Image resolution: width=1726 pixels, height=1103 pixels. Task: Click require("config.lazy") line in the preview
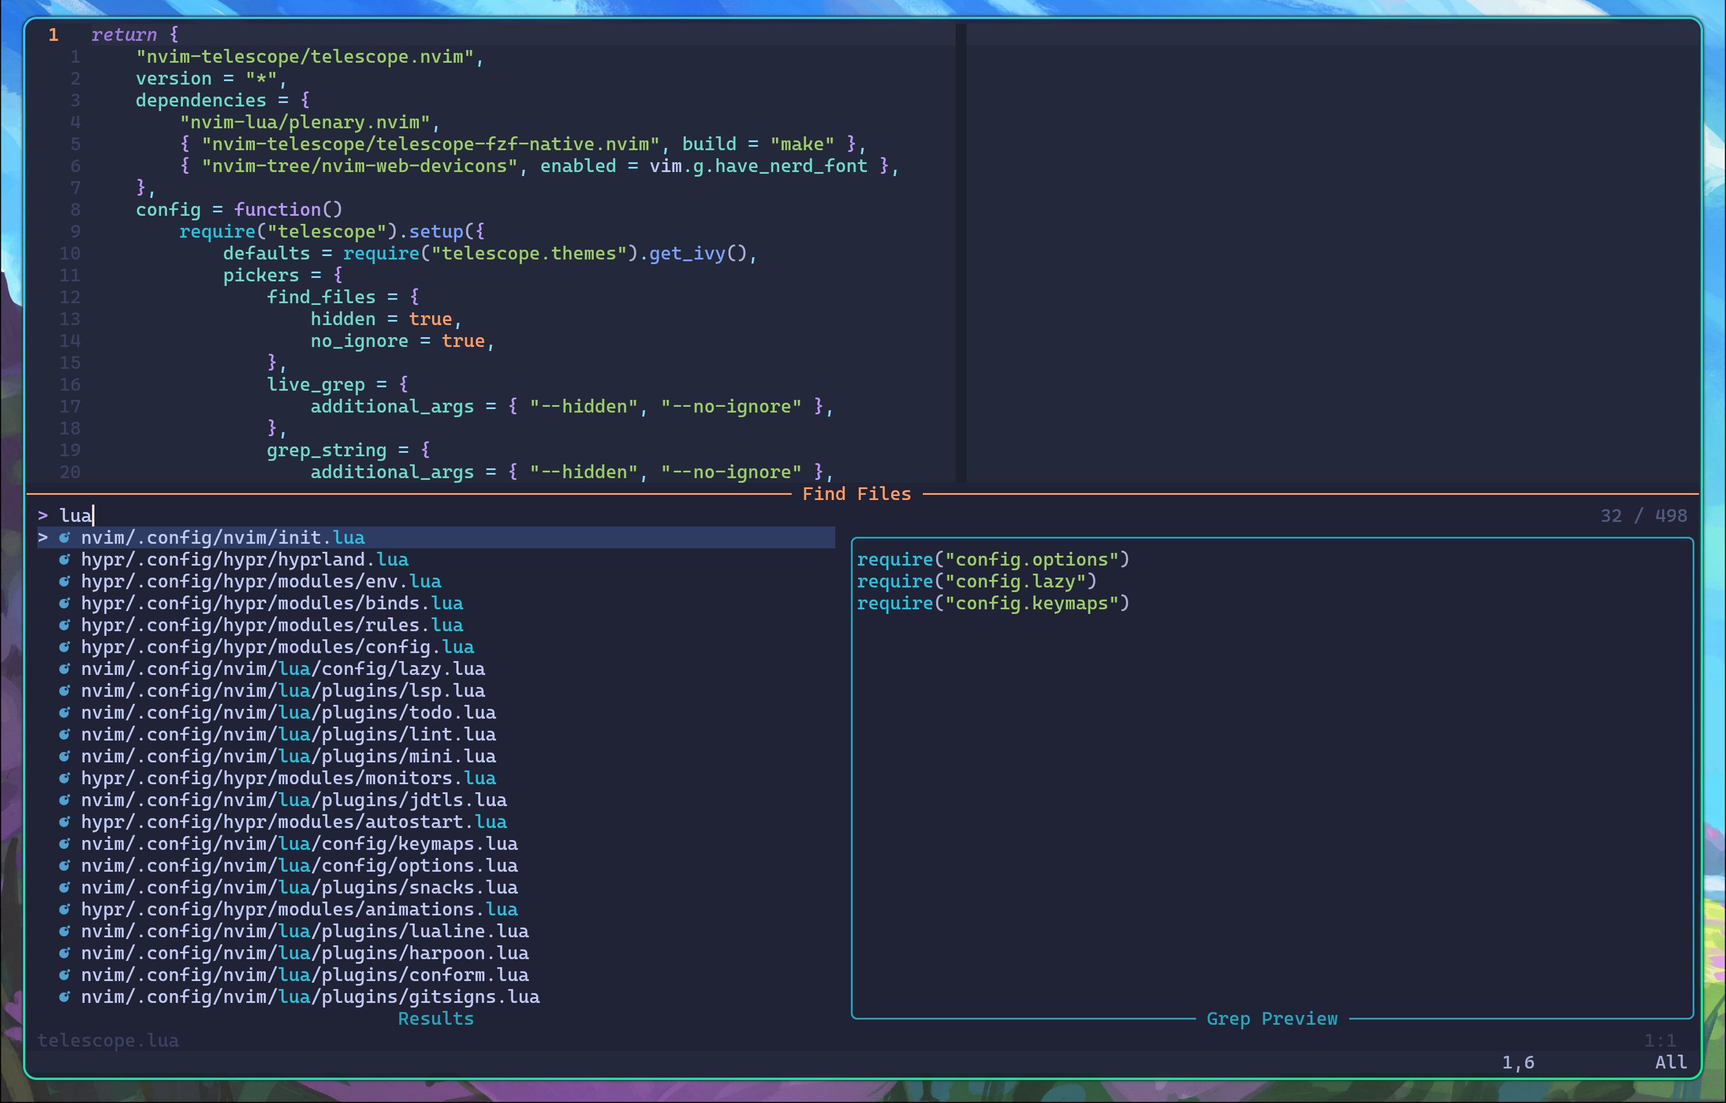pyautogui.click(x=976, y=581)
